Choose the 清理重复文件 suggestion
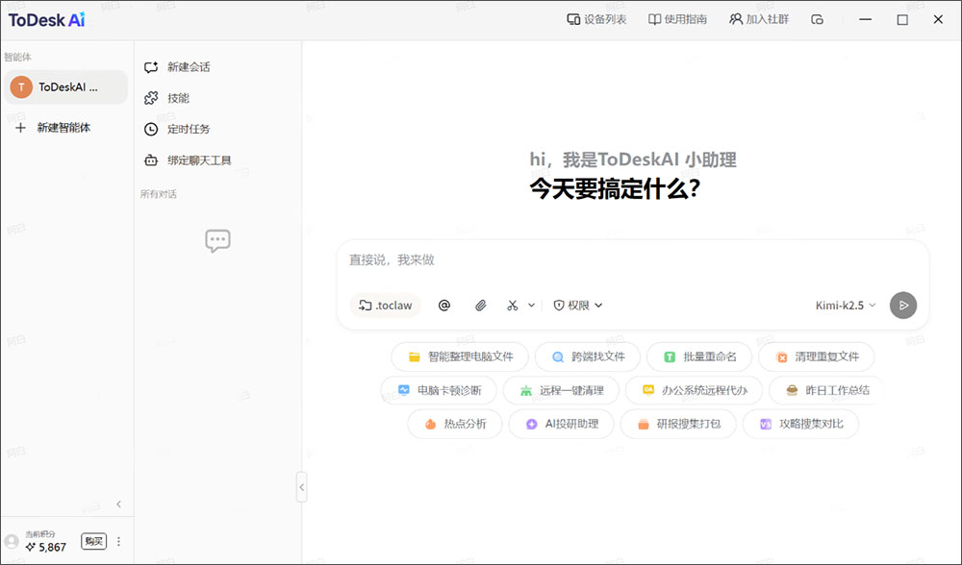This screenshot has height=565, width=962. [x=817, y=356]
